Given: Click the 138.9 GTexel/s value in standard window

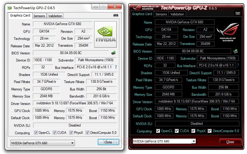Looking at the screenshot, I should pos(102,82).
